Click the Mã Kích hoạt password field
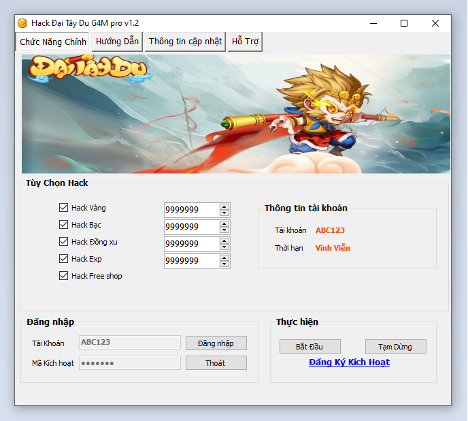 (x=130, y=363)
